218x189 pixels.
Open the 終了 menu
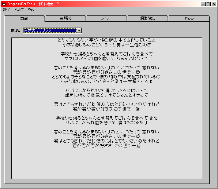(x=7, y=9)
